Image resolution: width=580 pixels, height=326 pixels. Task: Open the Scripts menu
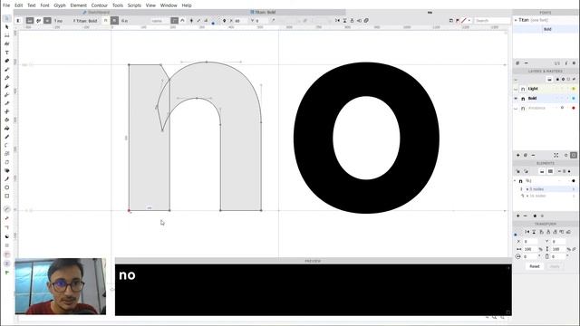click(x=134, y=5)
